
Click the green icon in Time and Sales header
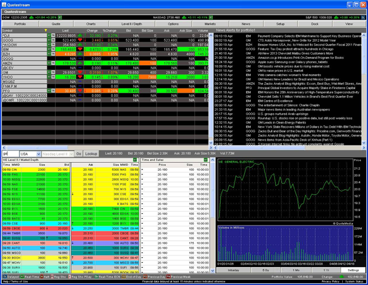tap(205, 160)
